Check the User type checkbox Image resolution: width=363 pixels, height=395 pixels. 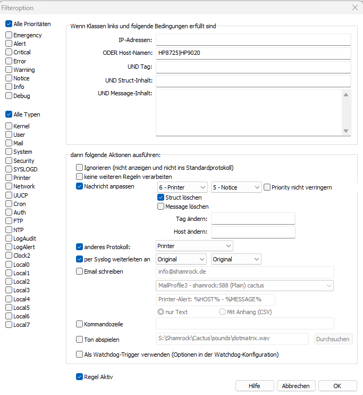pos(9,135)
